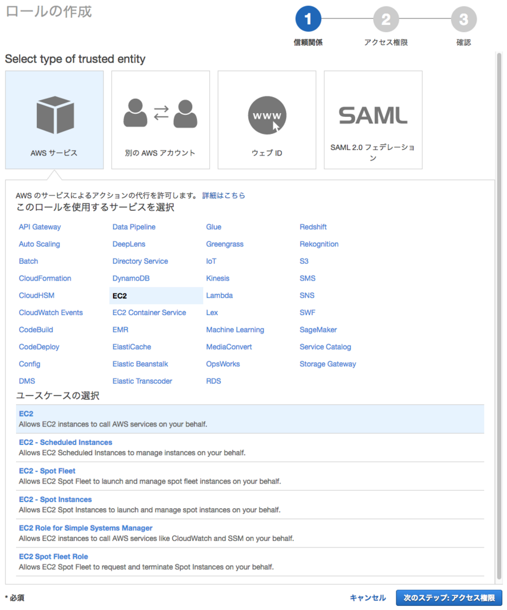
Task: Select DMS service
Action: tap(27, 381)
